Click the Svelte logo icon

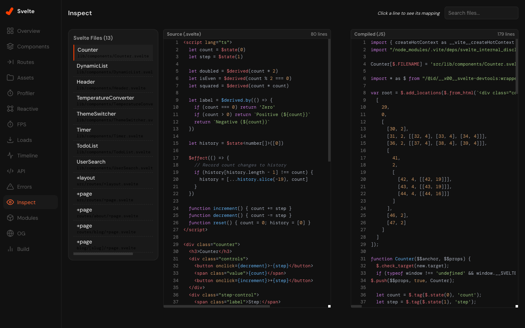[9, 11]
